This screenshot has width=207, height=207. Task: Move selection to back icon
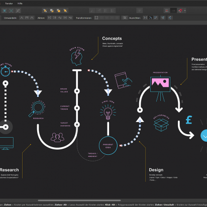[x=45, y=11]
